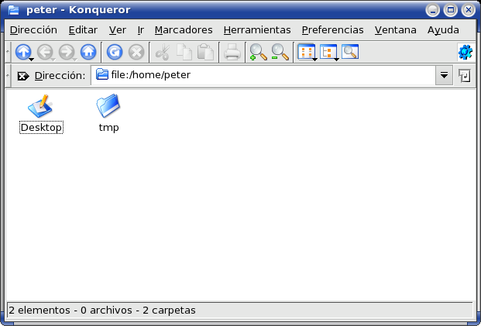Select the tmp folder

(108, 114)
